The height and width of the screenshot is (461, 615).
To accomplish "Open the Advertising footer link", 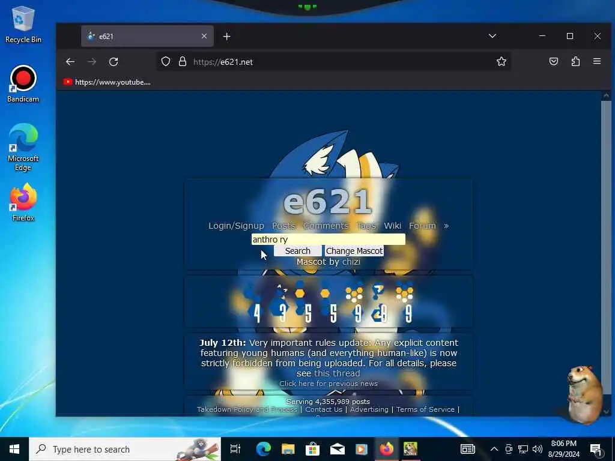I will coord(369,409).
